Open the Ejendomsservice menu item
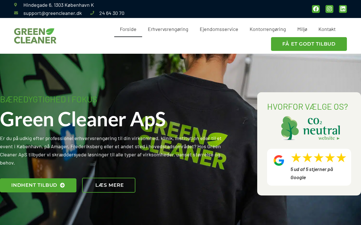 point(219,29)
